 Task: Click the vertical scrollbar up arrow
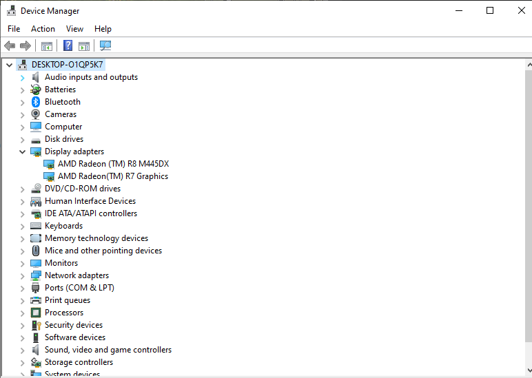tap(529, 65)
